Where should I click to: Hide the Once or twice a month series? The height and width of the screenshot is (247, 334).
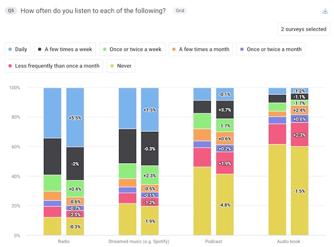269,50
